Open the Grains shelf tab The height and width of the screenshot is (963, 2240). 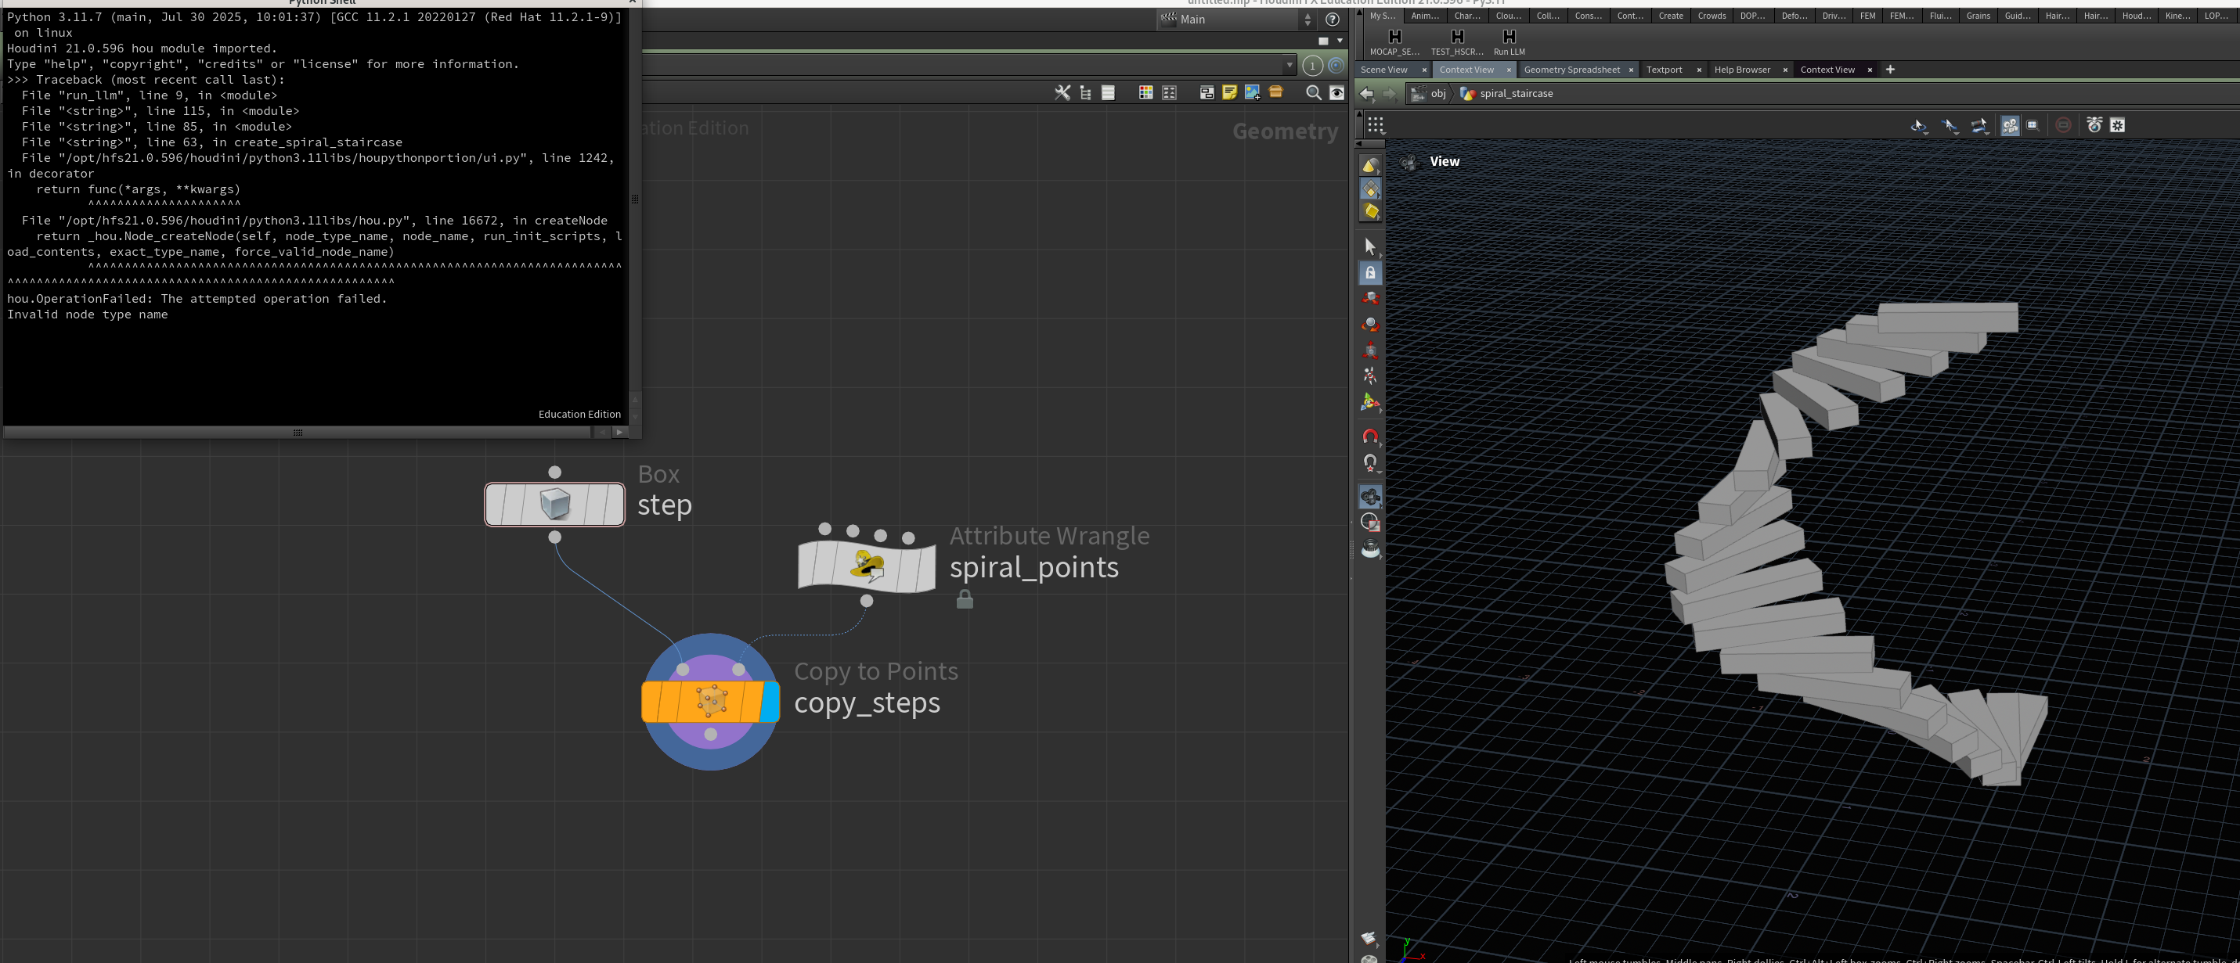coord(1978,16)
